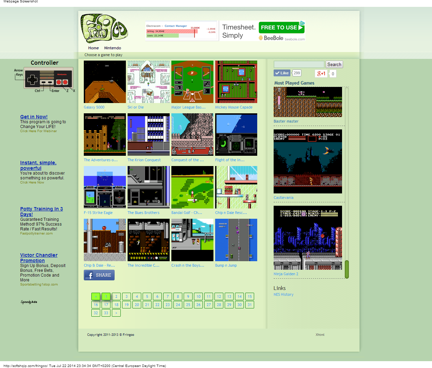Screen dimensions: 432x368
Task: Jump to page 15 of games
Action: click(250, 296)
